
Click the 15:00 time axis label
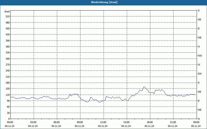coord(127,122)
